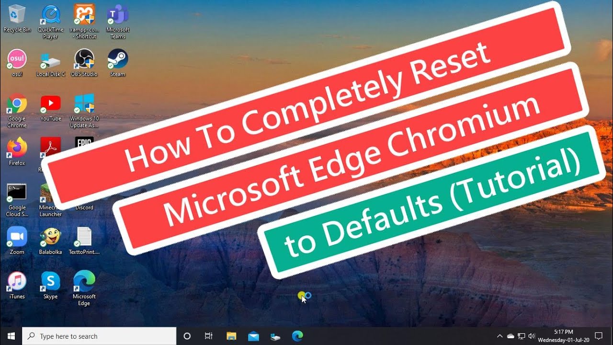The image size is (613, 345).
Task: Open the QuickTime Player shortcut
Action: click(x=50, y=22)
